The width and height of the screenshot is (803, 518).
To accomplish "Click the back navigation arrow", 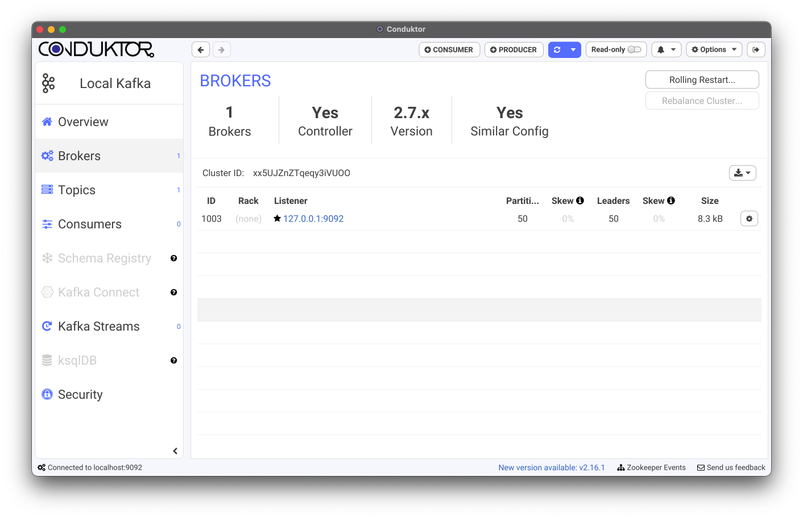I will pos(201,50).
